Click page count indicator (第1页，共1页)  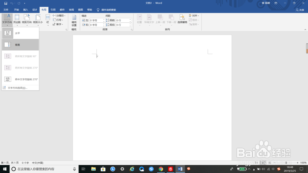10,163
